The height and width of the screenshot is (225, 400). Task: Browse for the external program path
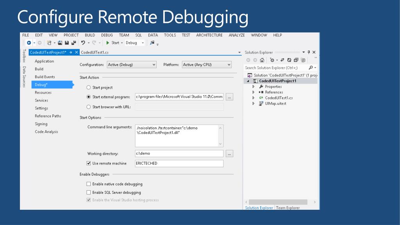pos(229,97)
